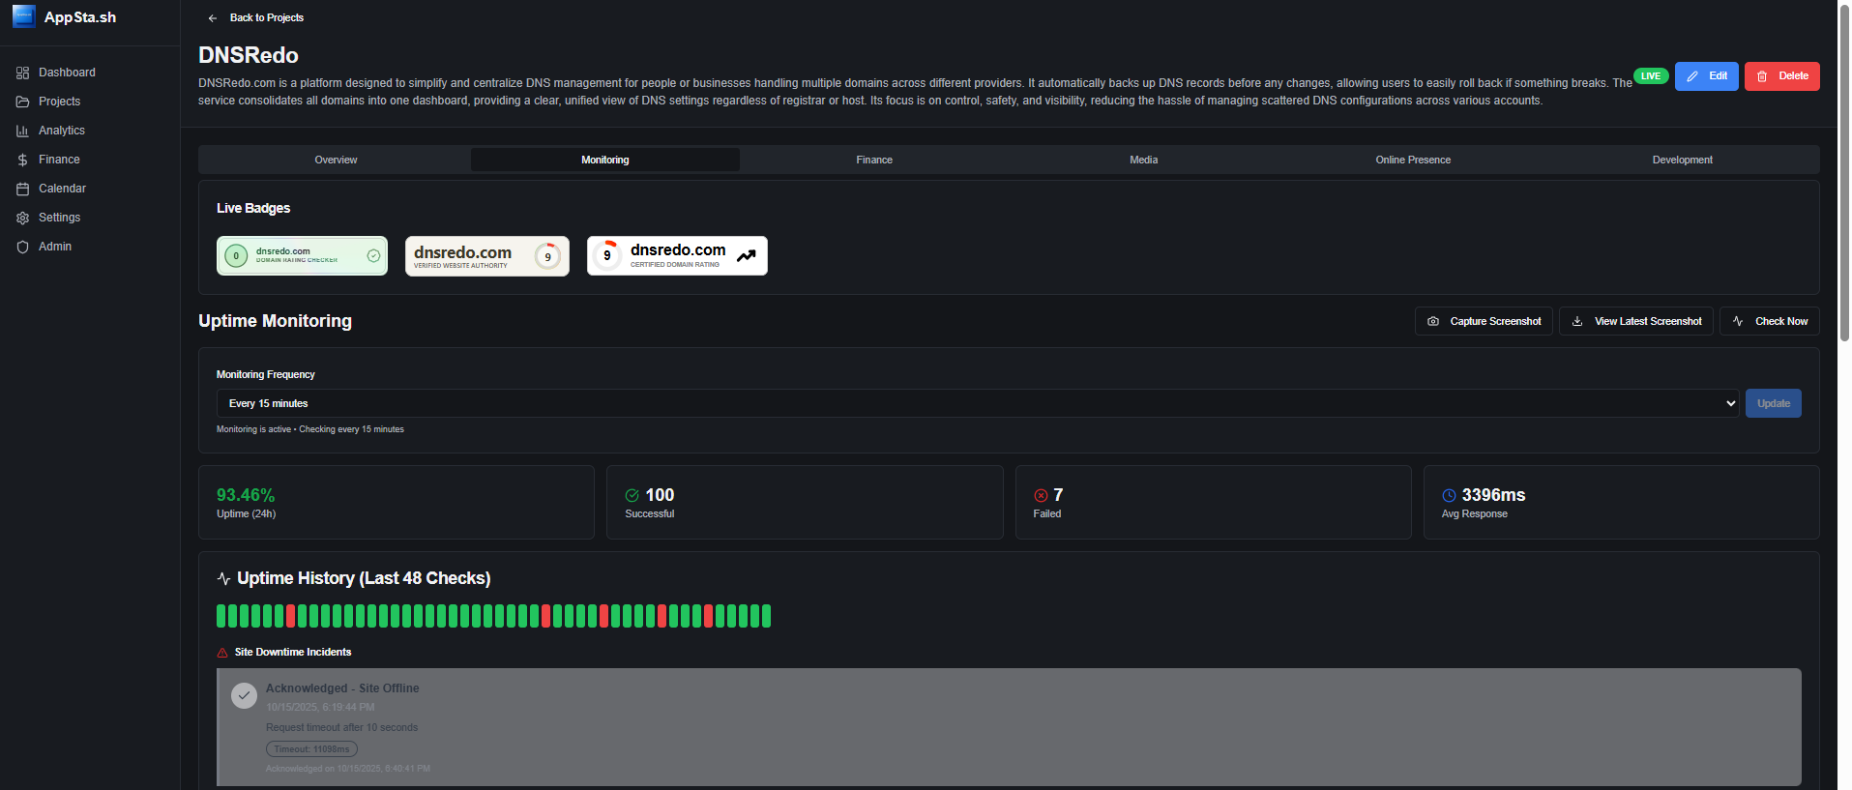Click the Check Now button label

(1781, 321)
